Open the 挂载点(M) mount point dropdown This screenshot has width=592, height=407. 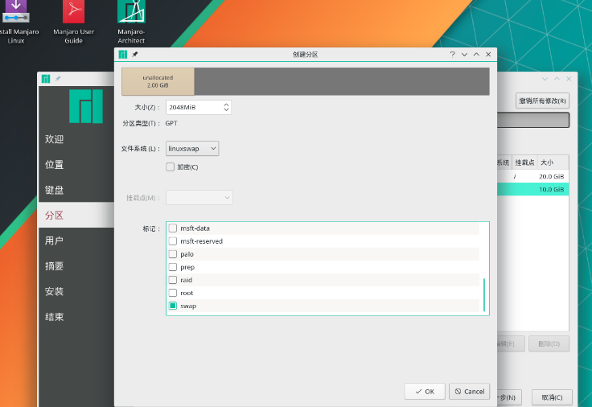pos(199,197)
